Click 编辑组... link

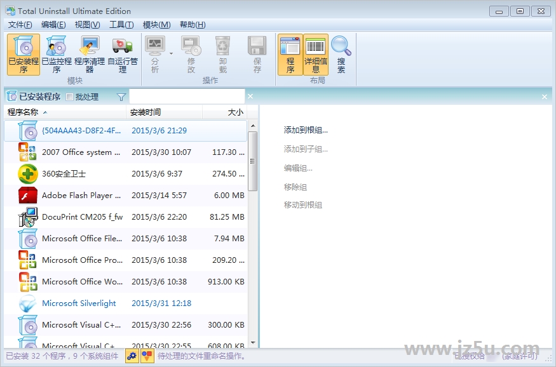coord(298,168)
